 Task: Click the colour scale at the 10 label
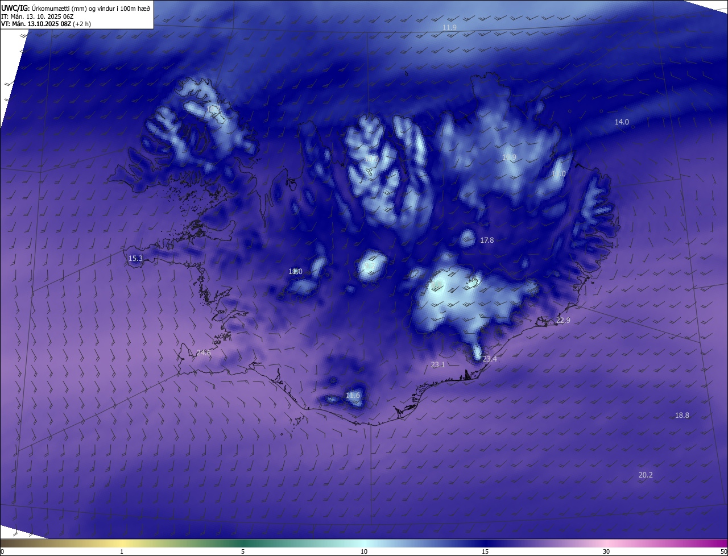tap(364, 551)
